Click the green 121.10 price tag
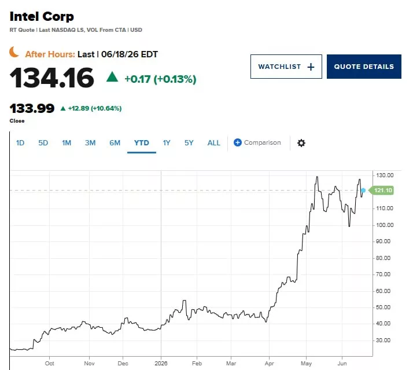413x370 pixels. (381, 191)
